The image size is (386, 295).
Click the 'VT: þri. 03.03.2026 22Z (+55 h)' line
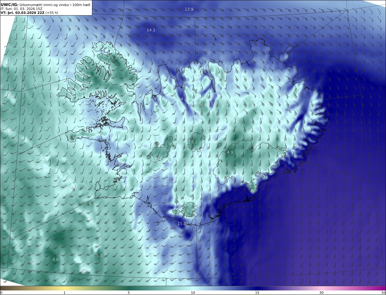click(30, 13)
